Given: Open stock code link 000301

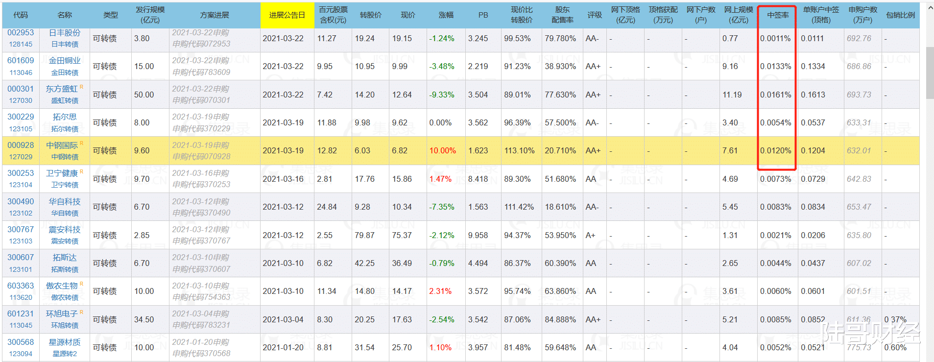Looking at the screenshot, I should pos(21,89).
